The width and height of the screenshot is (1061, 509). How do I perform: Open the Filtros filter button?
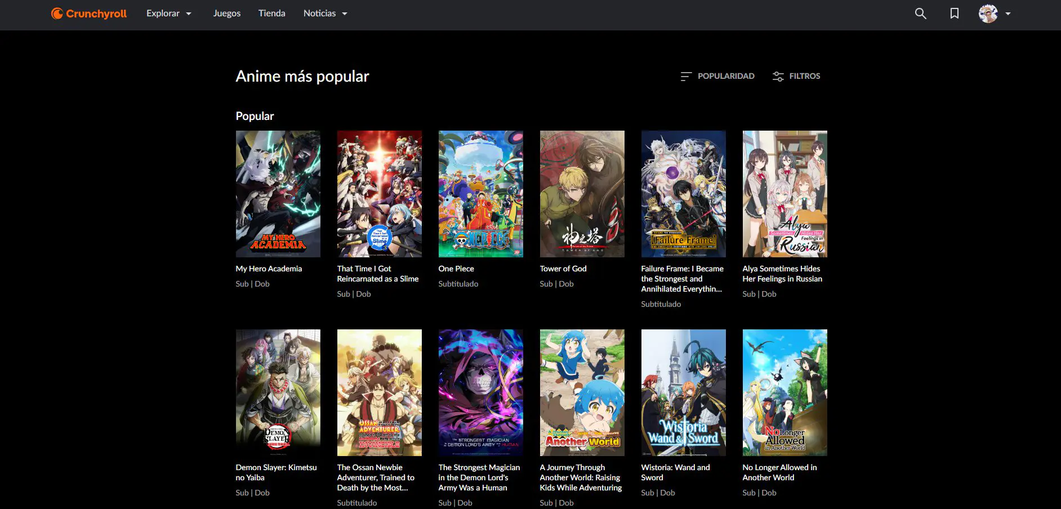796,76
